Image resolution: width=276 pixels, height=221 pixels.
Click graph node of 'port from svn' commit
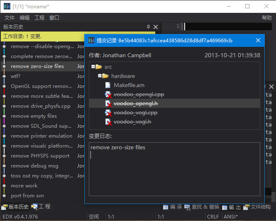tap(4, 196)
